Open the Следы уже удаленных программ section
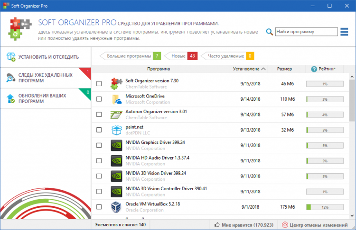 (46, 78)
